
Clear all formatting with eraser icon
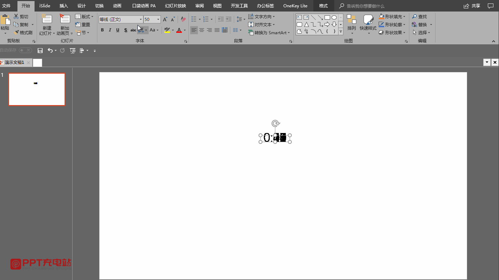tap(184, 20)
